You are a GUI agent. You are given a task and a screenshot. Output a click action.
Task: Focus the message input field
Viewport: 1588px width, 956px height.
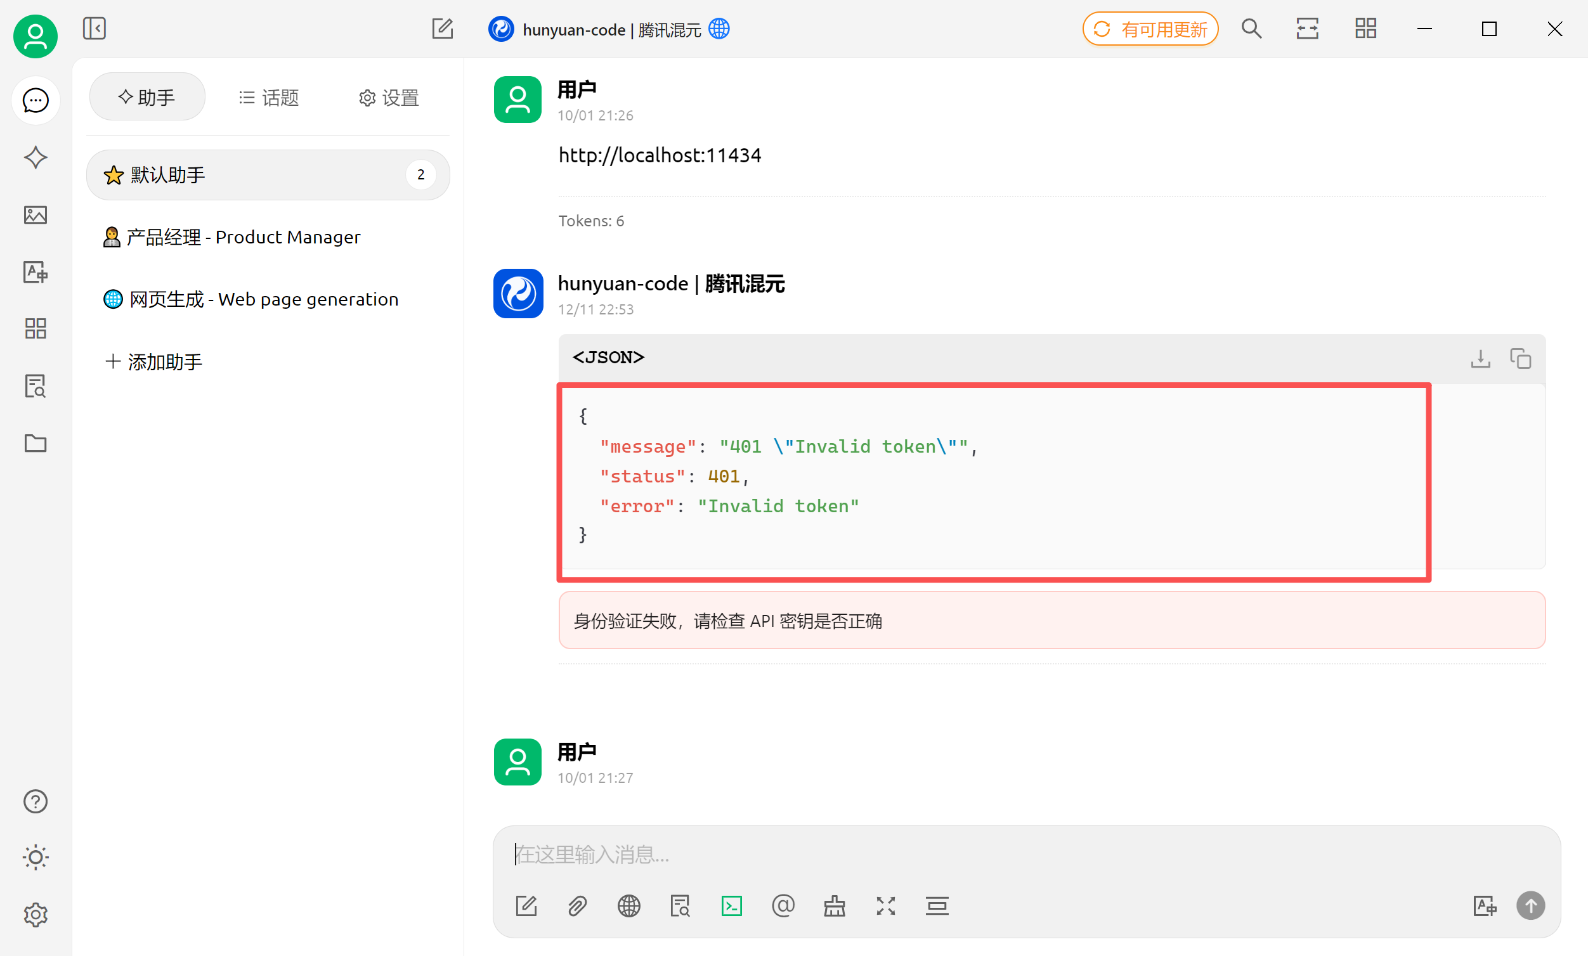[x=966, y=854]
